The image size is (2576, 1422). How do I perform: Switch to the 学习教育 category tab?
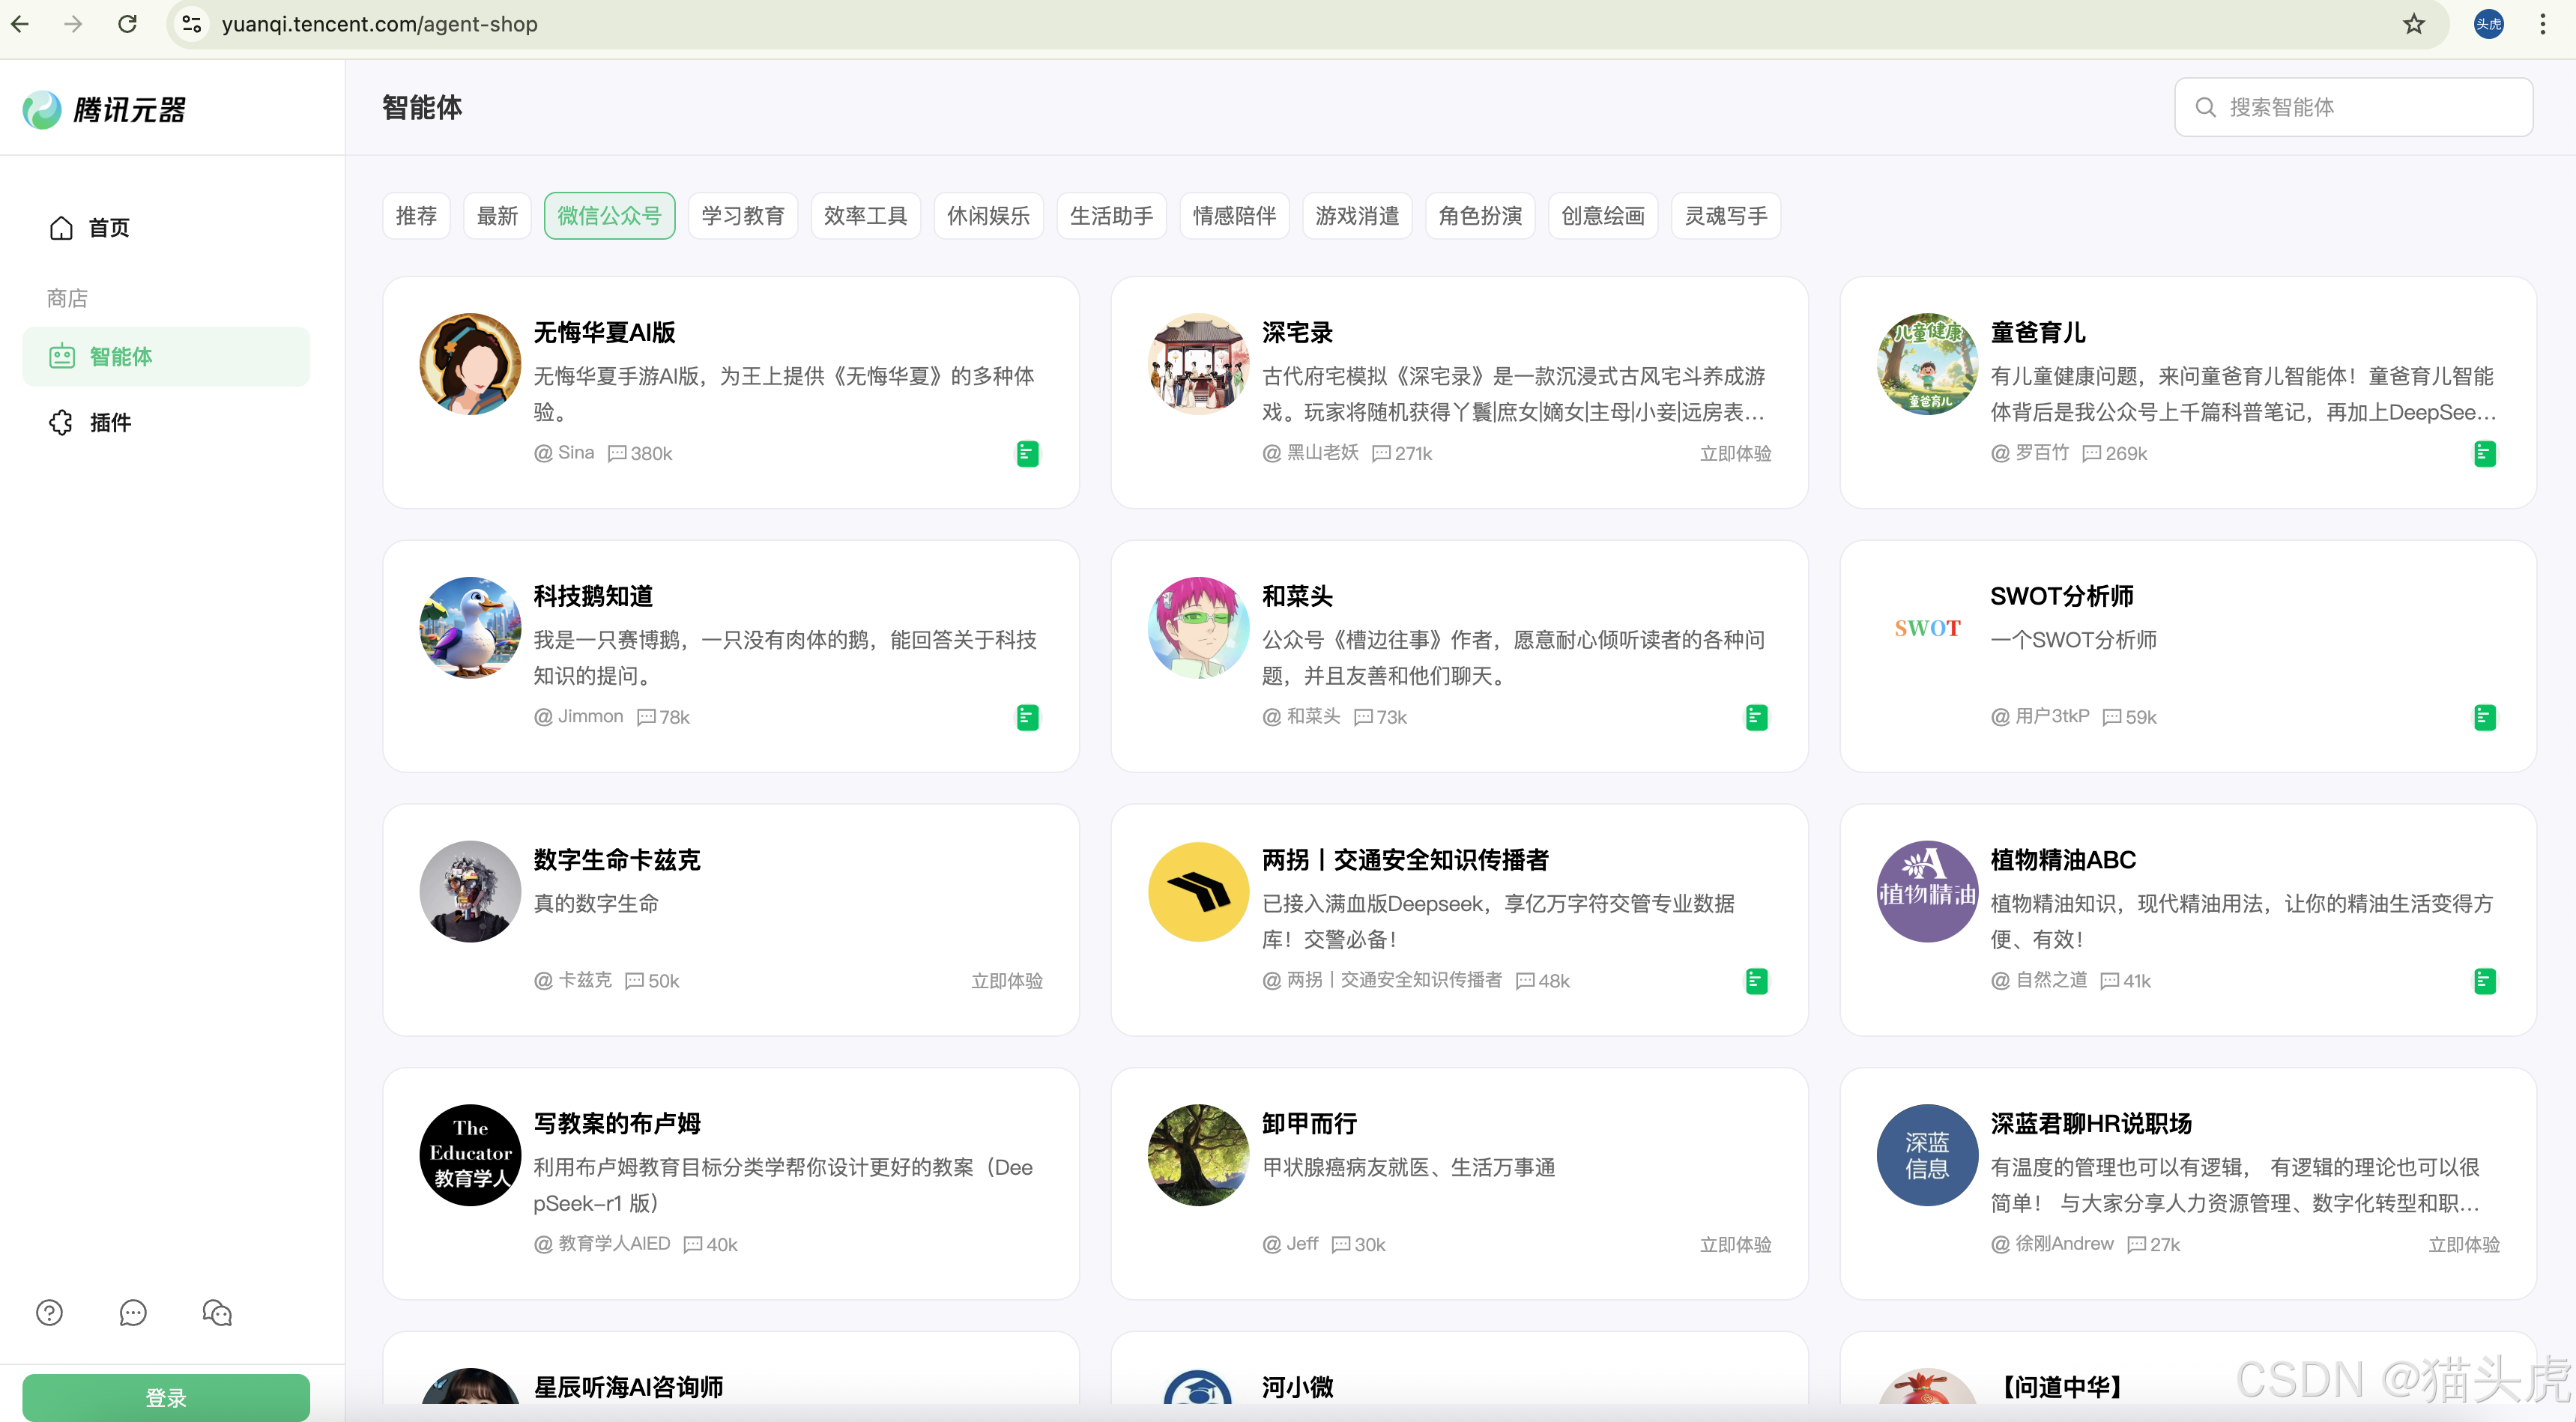[742, 216]
